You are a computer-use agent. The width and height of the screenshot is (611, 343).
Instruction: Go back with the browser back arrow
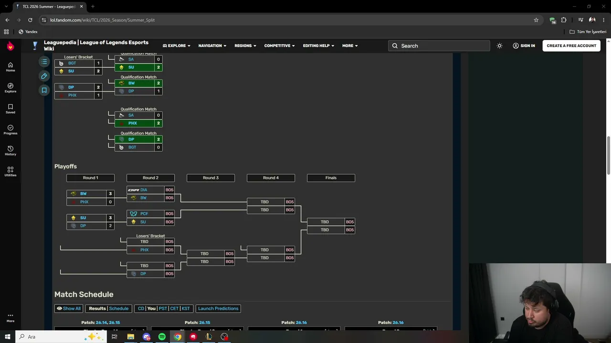tap(7, 20)
